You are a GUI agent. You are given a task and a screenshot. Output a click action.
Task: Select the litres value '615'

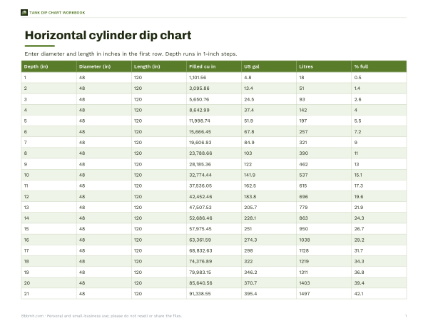[x=324, y=185]
